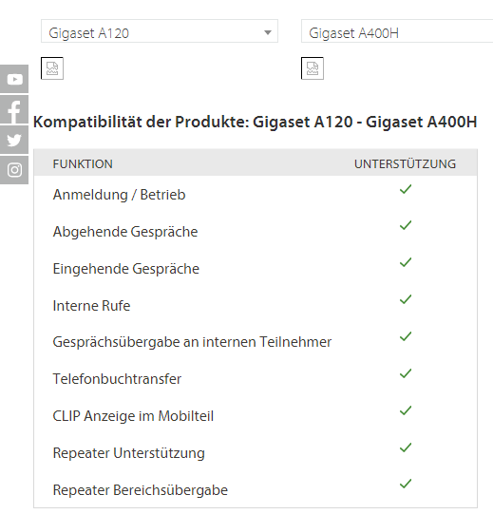Click the CLIP Anzeige im Mobilteil row

point(256,415)
